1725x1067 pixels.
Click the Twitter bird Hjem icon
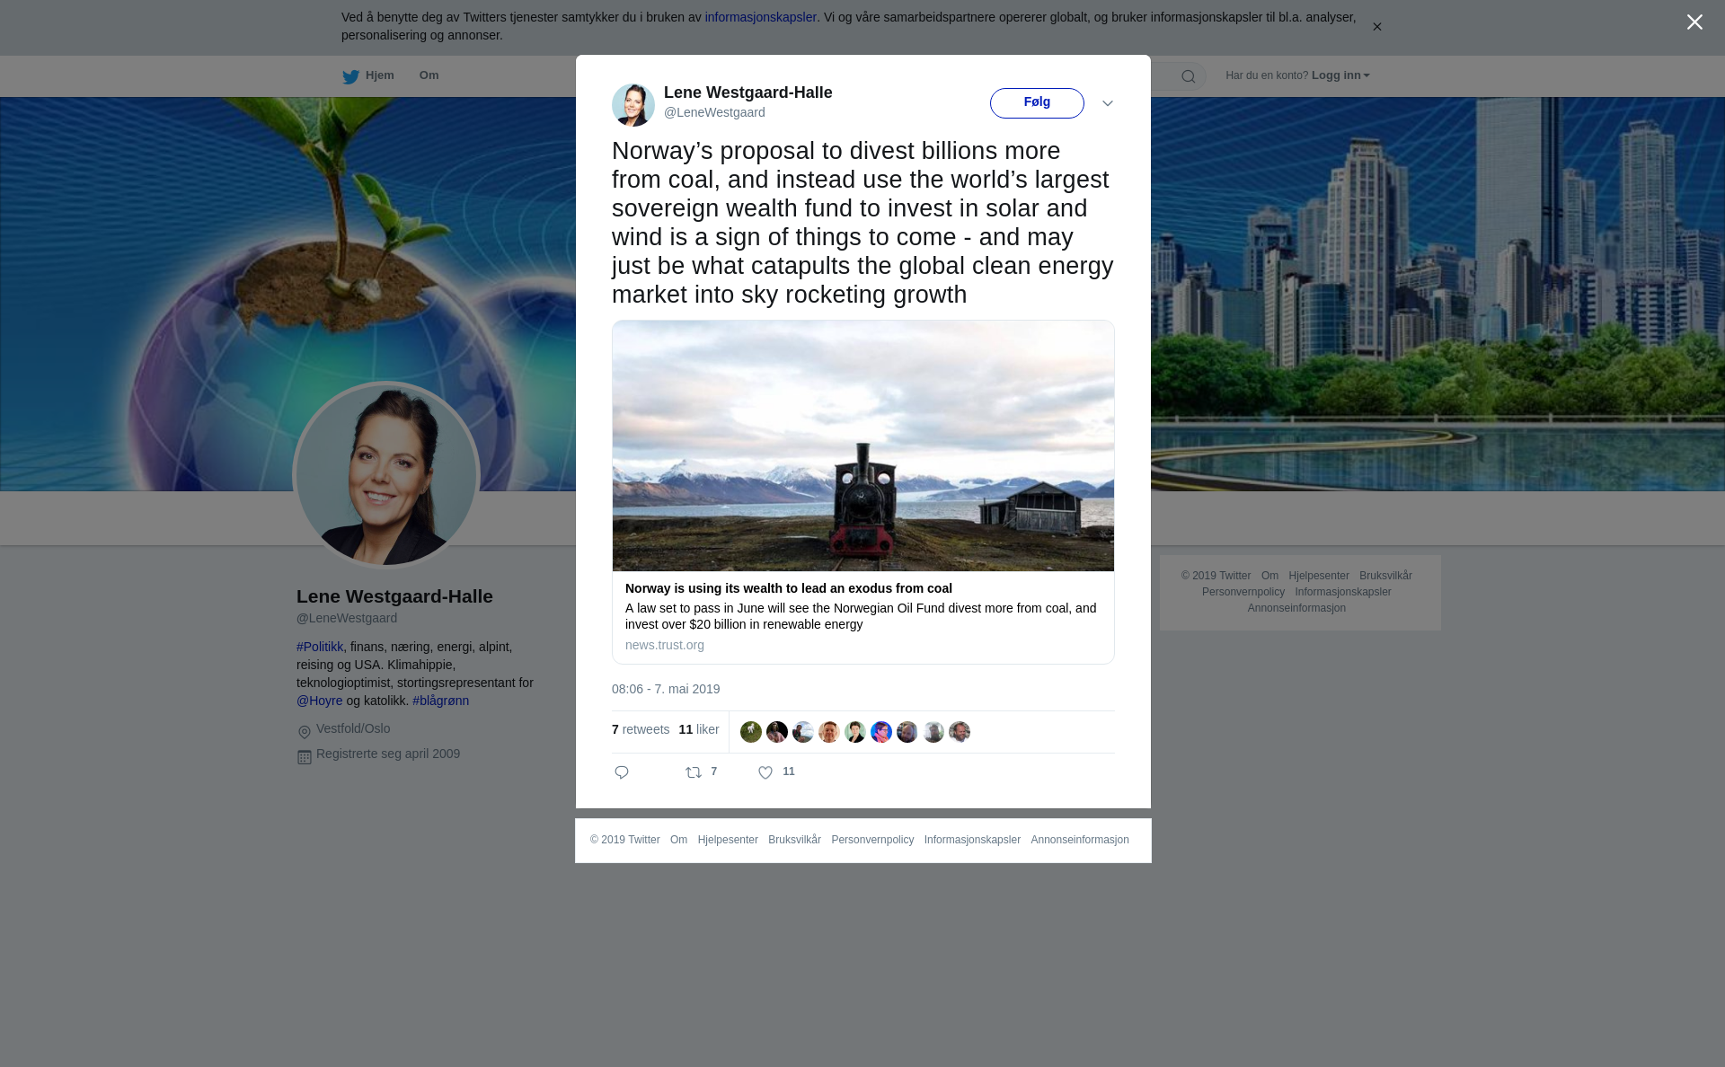tap(350, 76)
